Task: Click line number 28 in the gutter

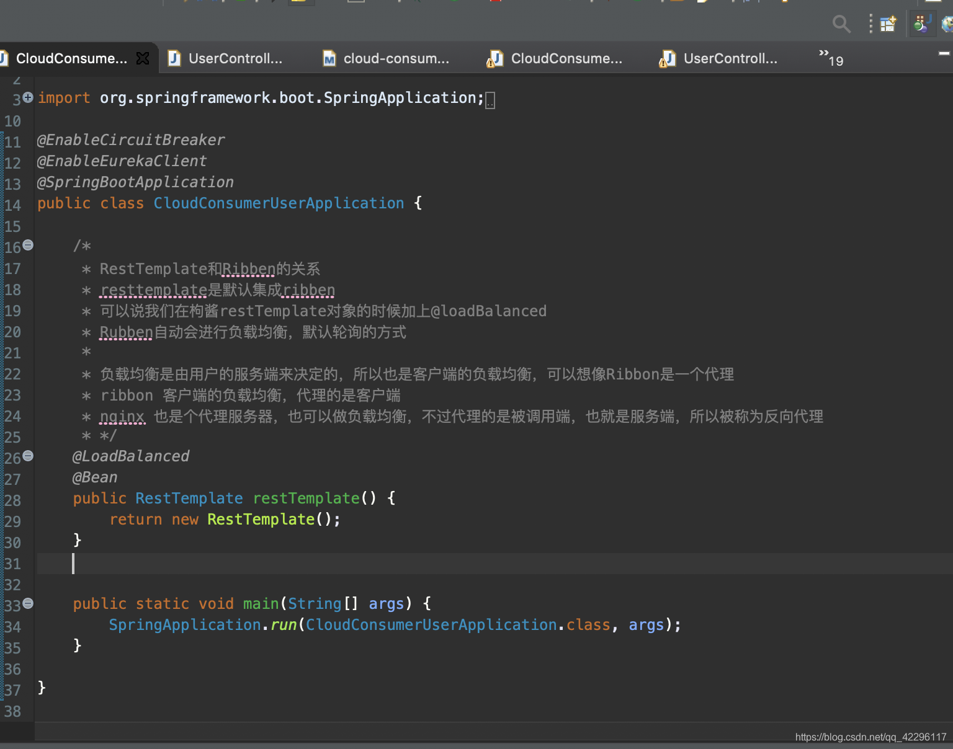Action: tap(12, 500)
